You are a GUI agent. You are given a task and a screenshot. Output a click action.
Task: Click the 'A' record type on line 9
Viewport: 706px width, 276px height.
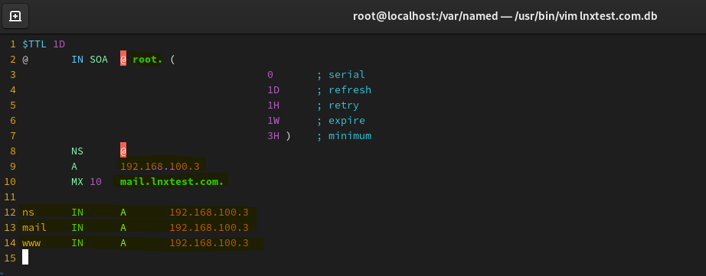[x=74, y=167]
